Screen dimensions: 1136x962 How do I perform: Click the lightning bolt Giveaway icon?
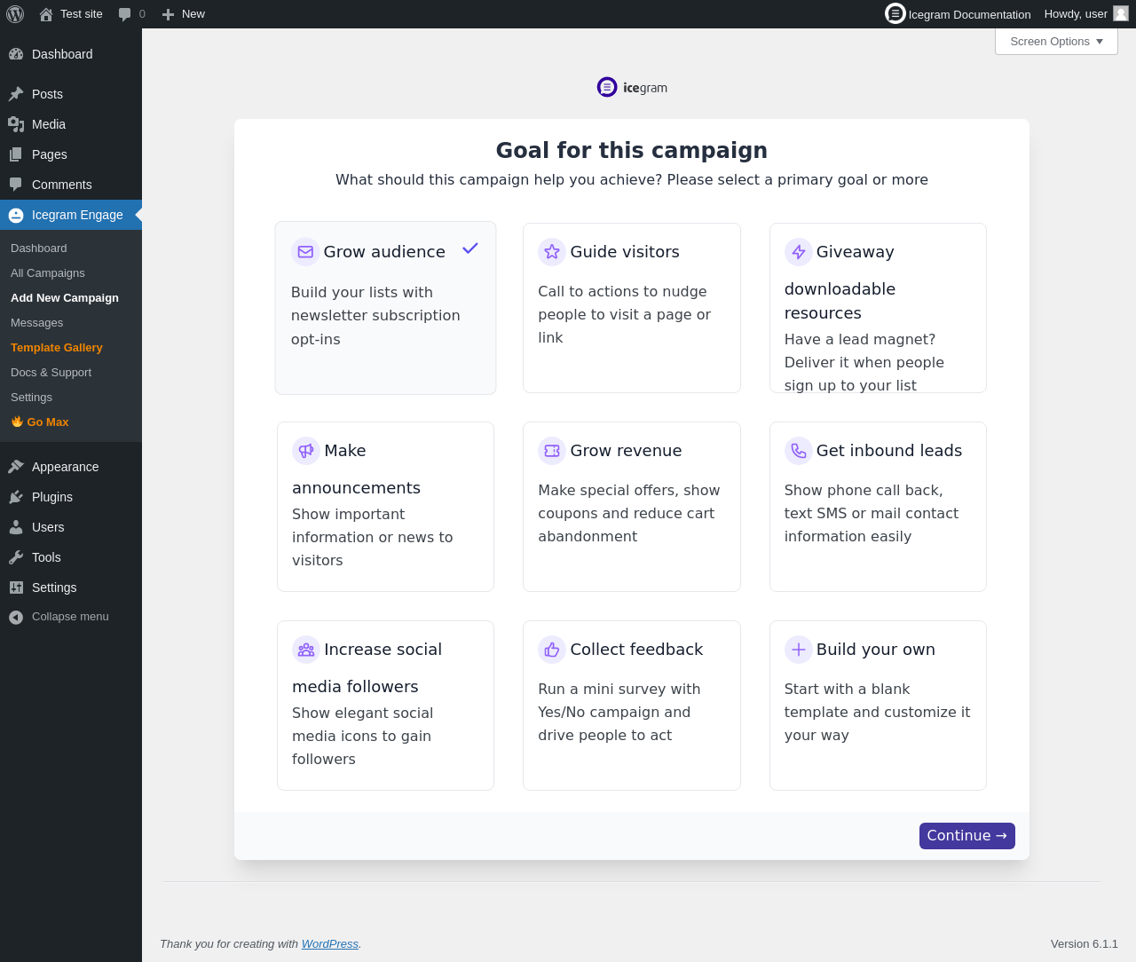(799, 252)
